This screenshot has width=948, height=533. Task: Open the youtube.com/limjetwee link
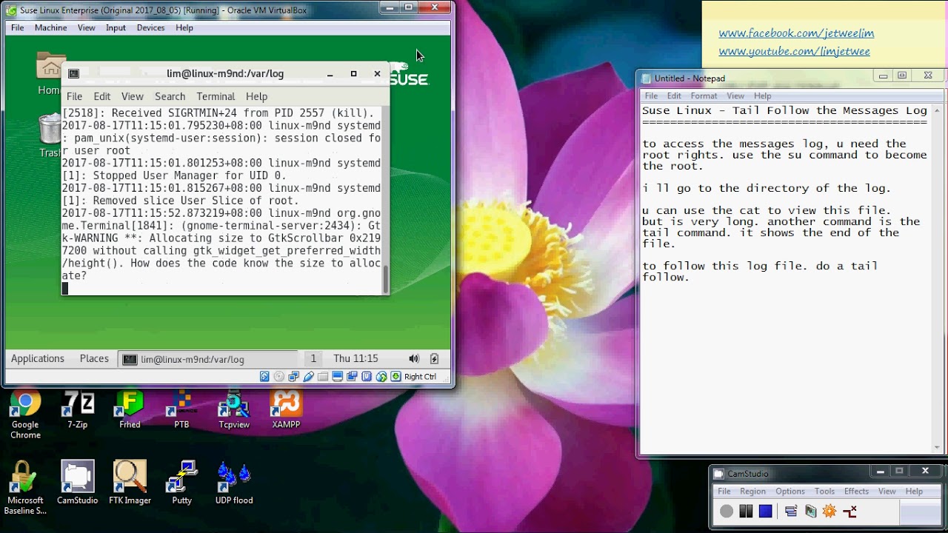[794, 52]
